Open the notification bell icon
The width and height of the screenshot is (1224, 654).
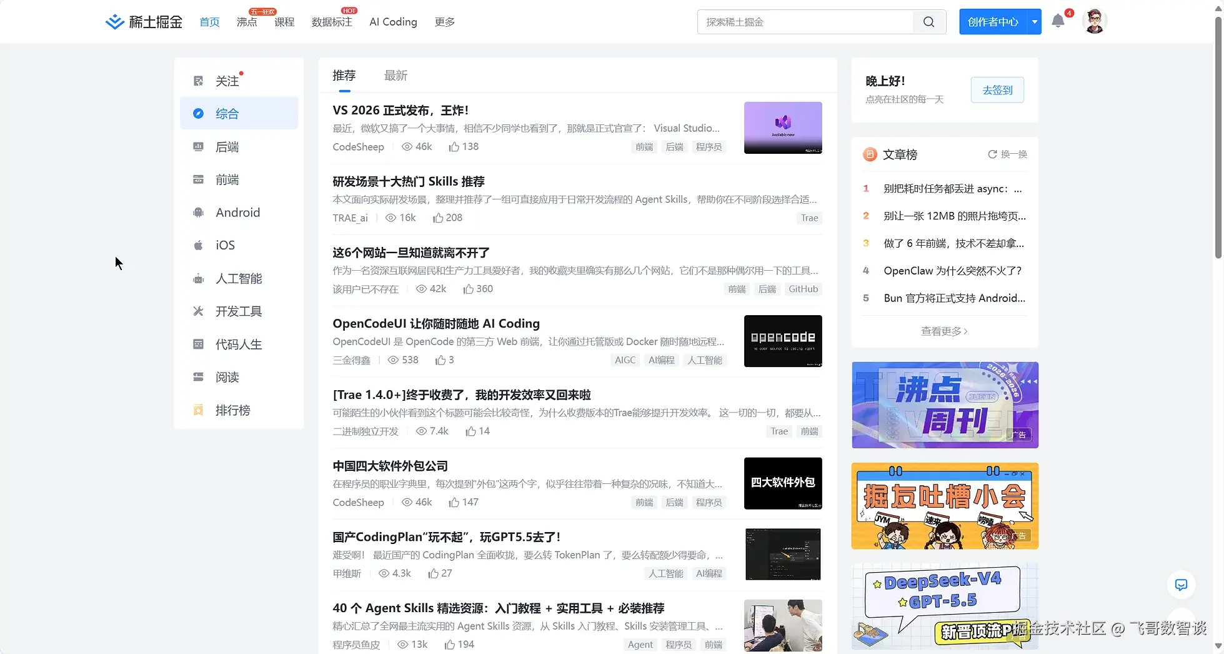pos(1058,21)
